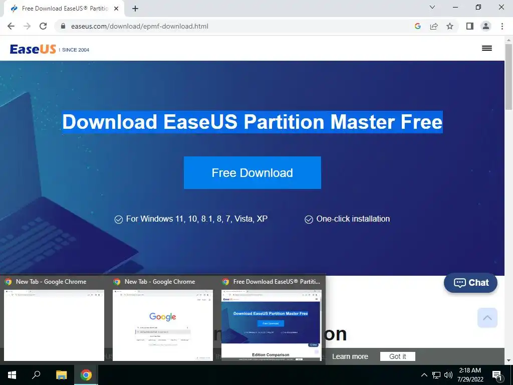Select the Free Download EaseUS browser tab
Screen dimensions: 513x385
point(64,9)
